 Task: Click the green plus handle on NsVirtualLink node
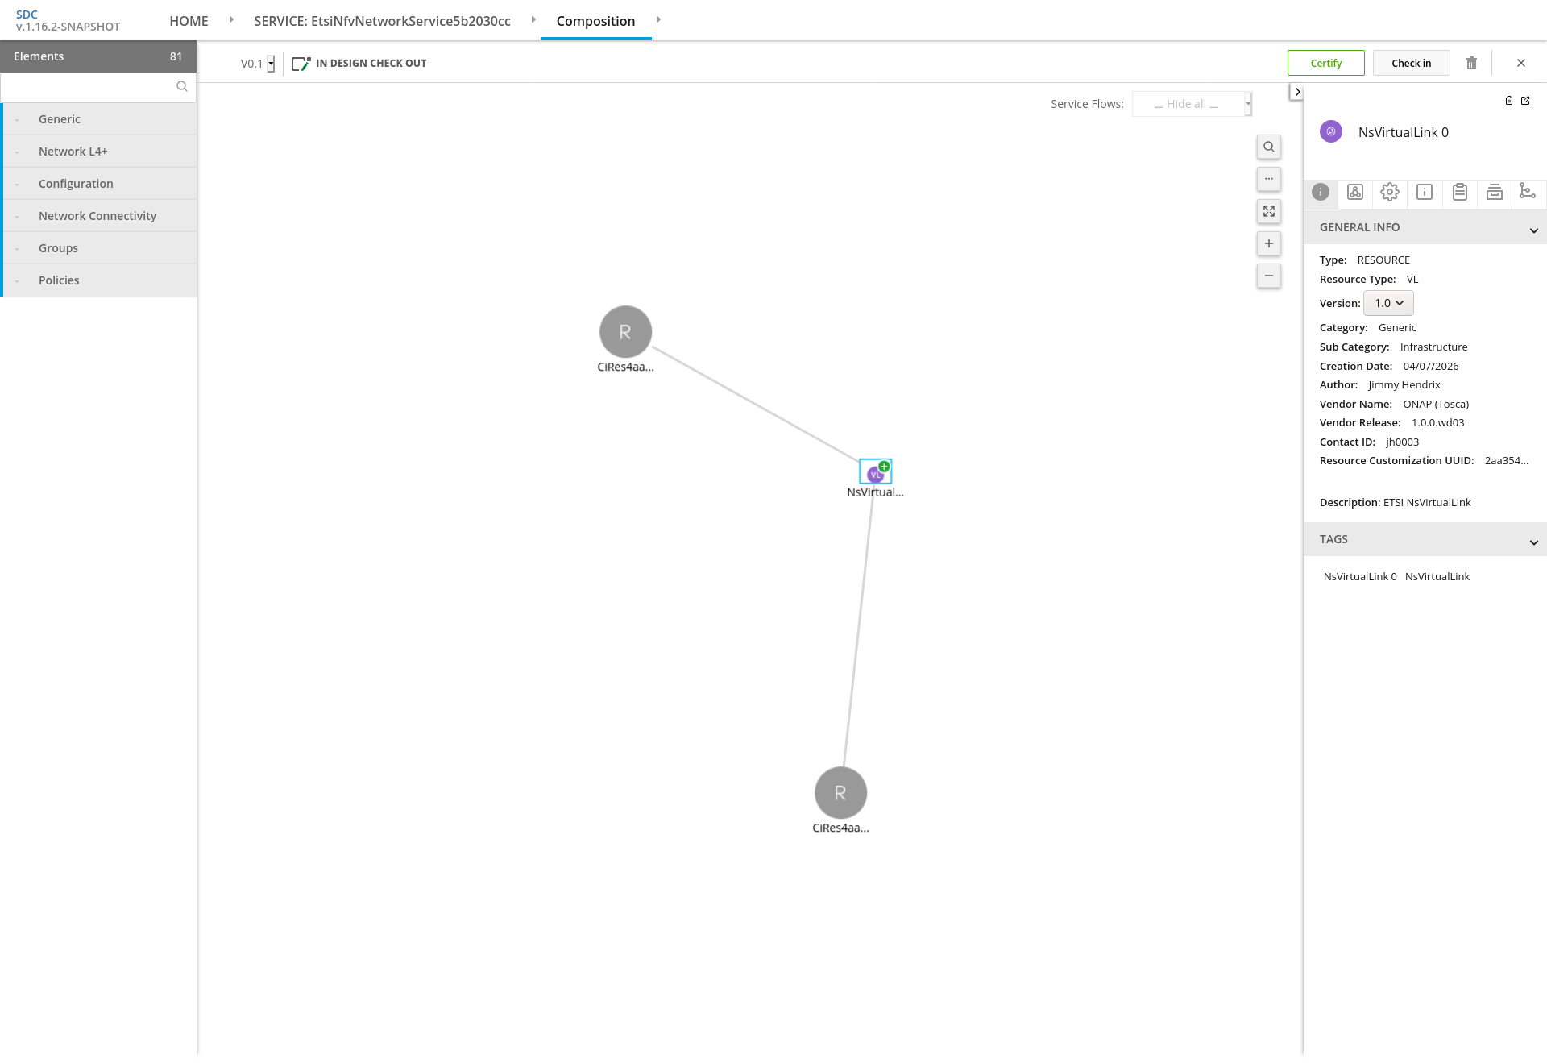[884, 467]
